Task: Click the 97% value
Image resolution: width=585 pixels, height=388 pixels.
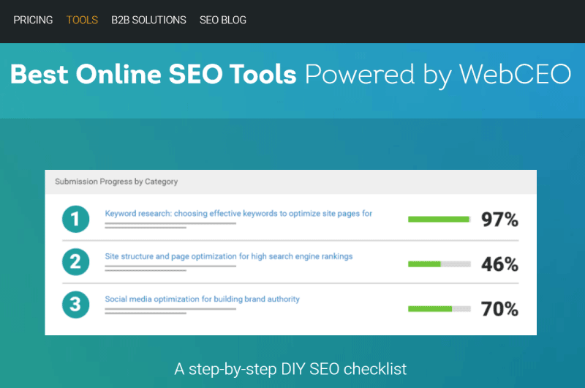Action: [499, 219]
